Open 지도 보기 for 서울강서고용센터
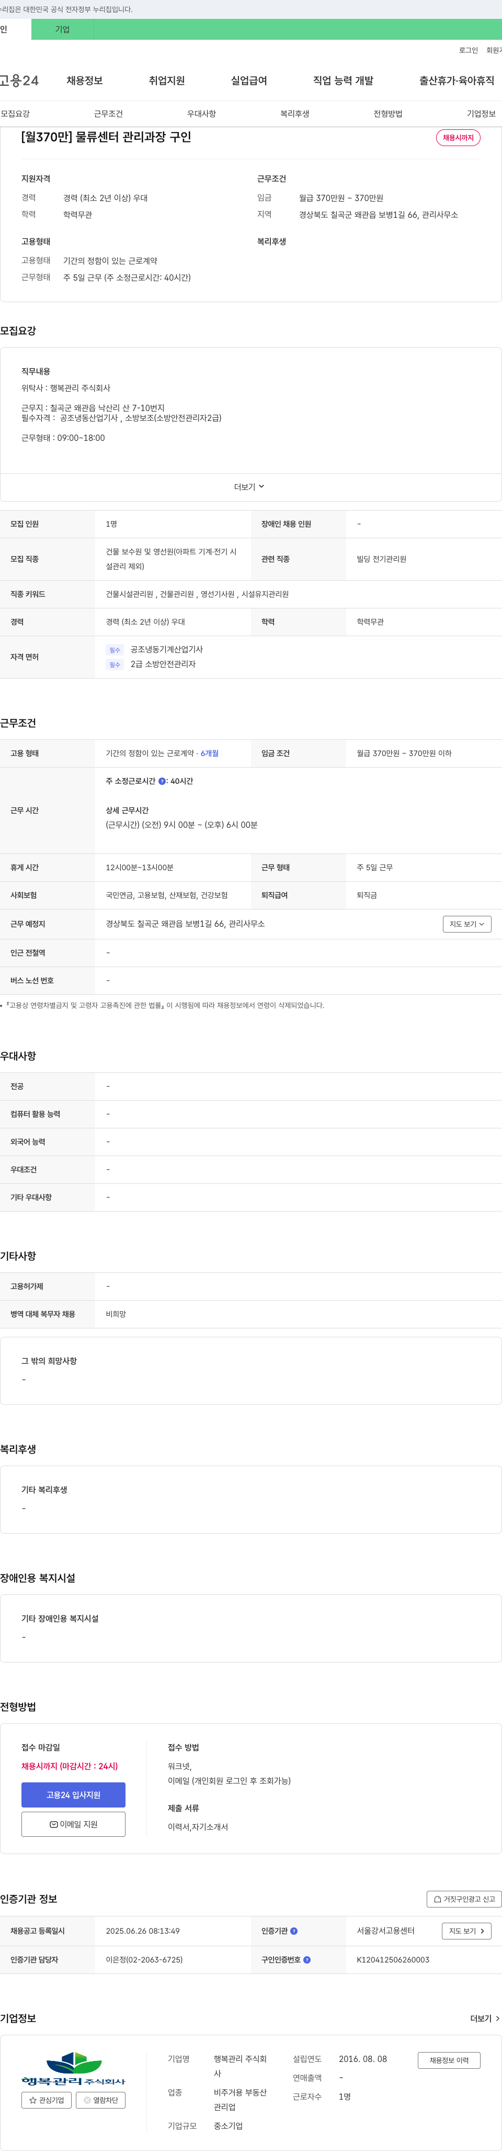This screenshot has height=2151, width=502. [467, 1931]
